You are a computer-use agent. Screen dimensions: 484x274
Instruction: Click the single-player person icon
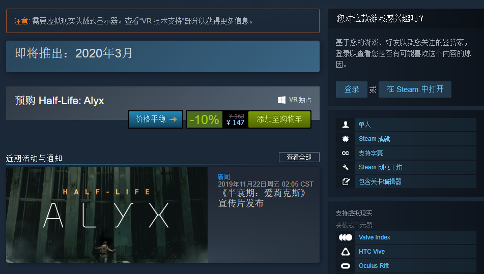[x=346, y=125]
